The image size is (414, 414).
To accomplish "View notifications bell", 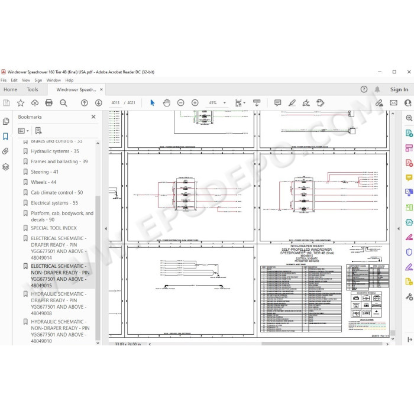I will (x=377, y=89).
